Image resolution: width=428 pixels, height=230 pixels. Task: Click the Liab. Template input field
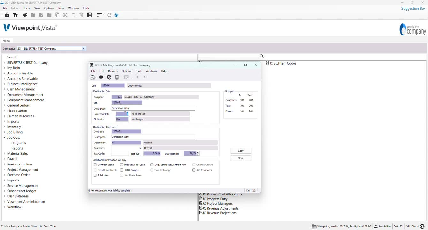(122, 114)
